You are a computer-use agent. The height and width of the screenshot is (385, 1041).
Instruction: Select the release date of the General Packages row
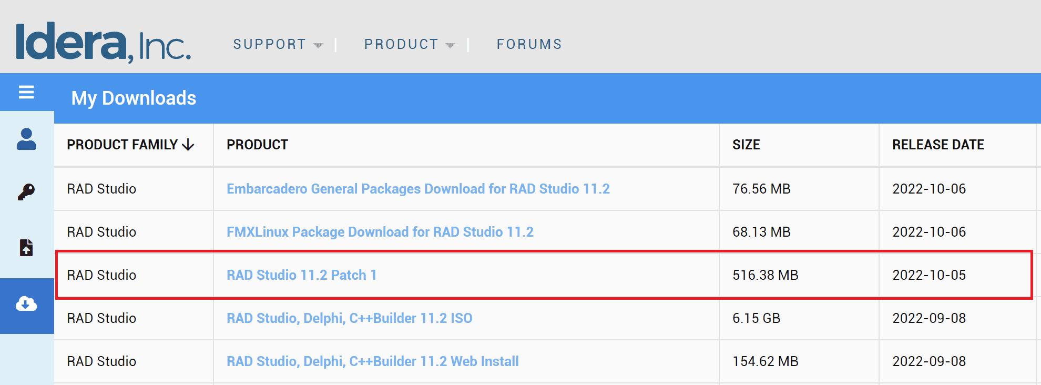(929, 189)
